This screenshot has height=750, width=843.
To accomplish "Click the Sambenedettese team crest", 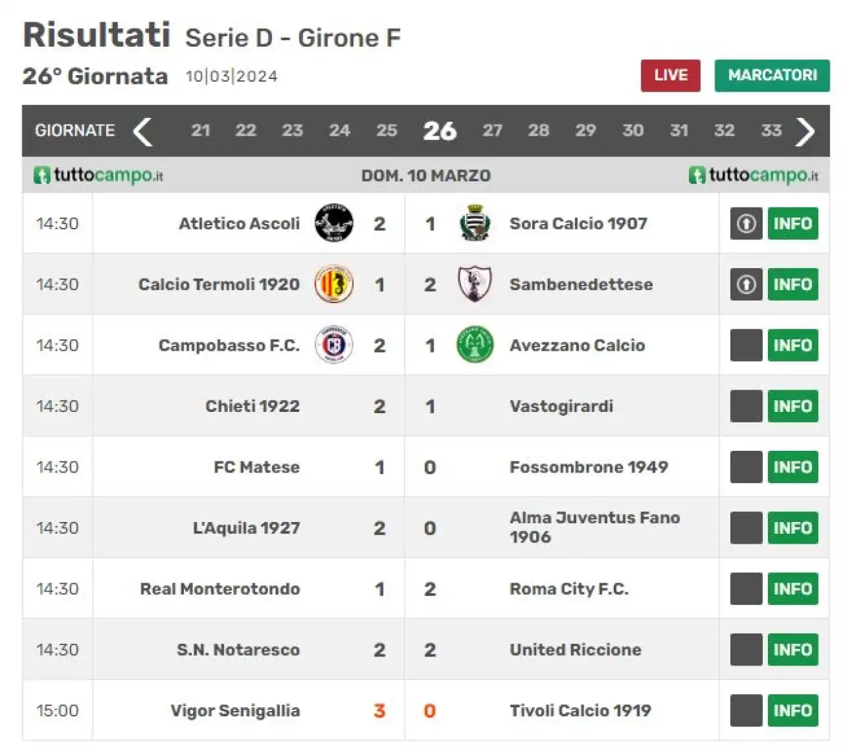I will (x=474, y=284).
